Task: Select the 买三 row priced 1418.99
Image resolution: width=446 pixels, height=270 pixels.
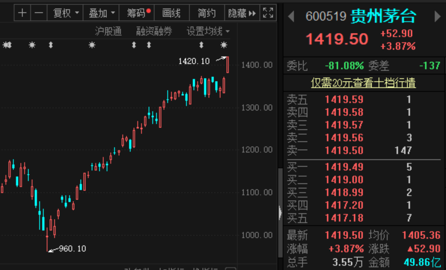Action: (364, 192)
